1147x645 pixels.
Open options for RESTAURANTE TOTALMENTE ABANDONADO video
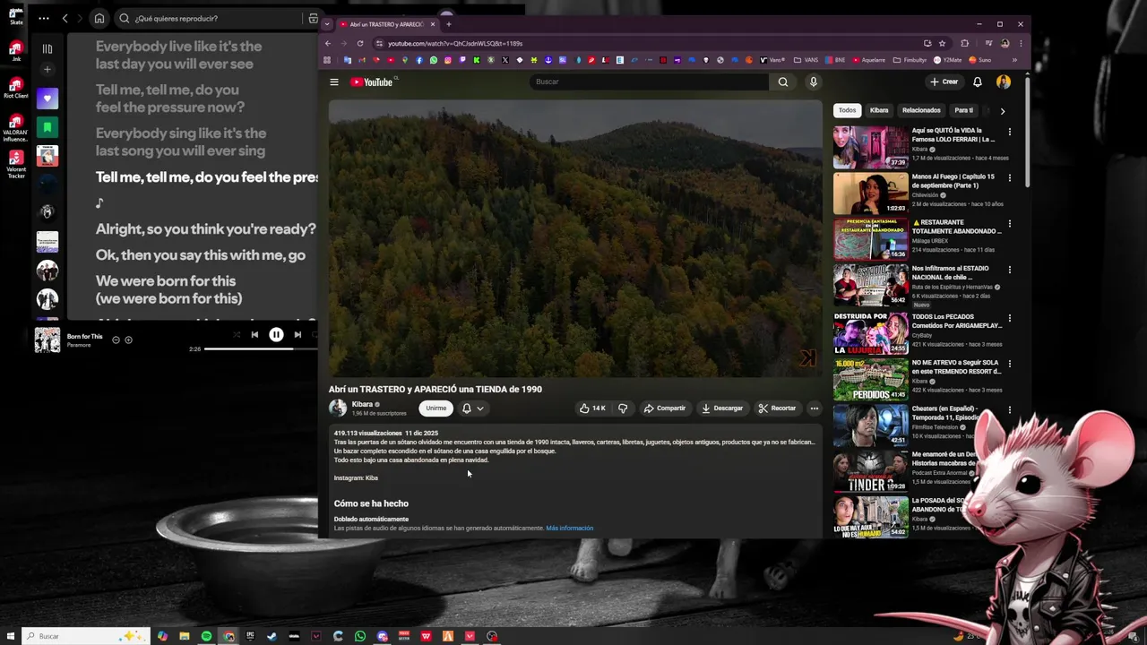1010,224
